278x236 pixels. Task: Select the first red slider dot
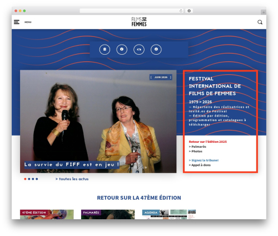[x=25, y=179]
